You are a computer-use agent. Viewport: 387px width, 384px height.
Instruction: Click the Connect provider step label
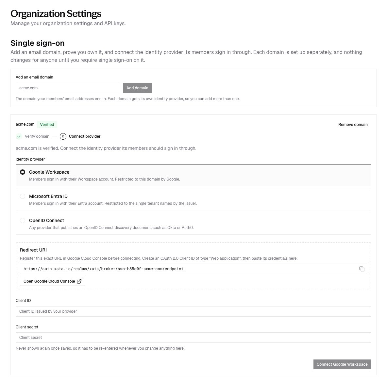point(85,136)
